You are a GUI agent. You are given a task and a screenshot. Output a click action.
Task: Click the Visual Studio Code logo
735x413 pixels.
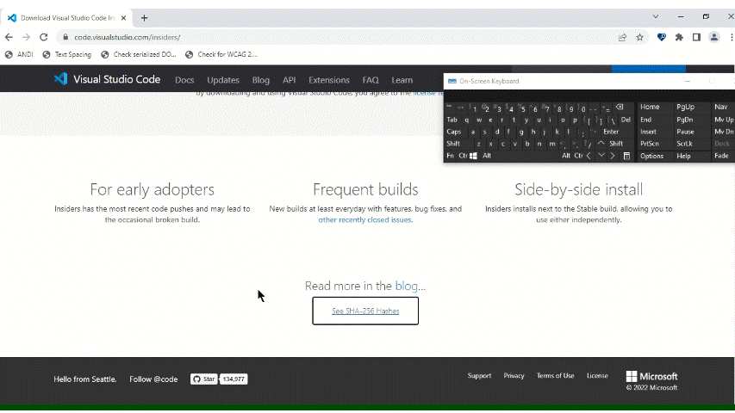[107, 79]
